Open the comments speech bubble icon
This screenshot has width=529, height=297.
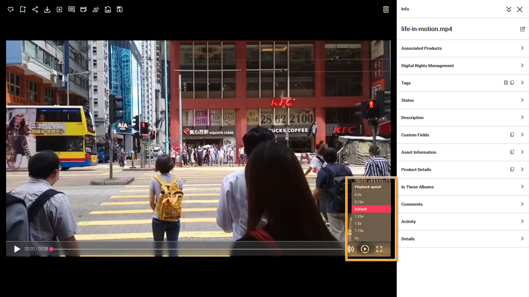[x=71, y=9]
